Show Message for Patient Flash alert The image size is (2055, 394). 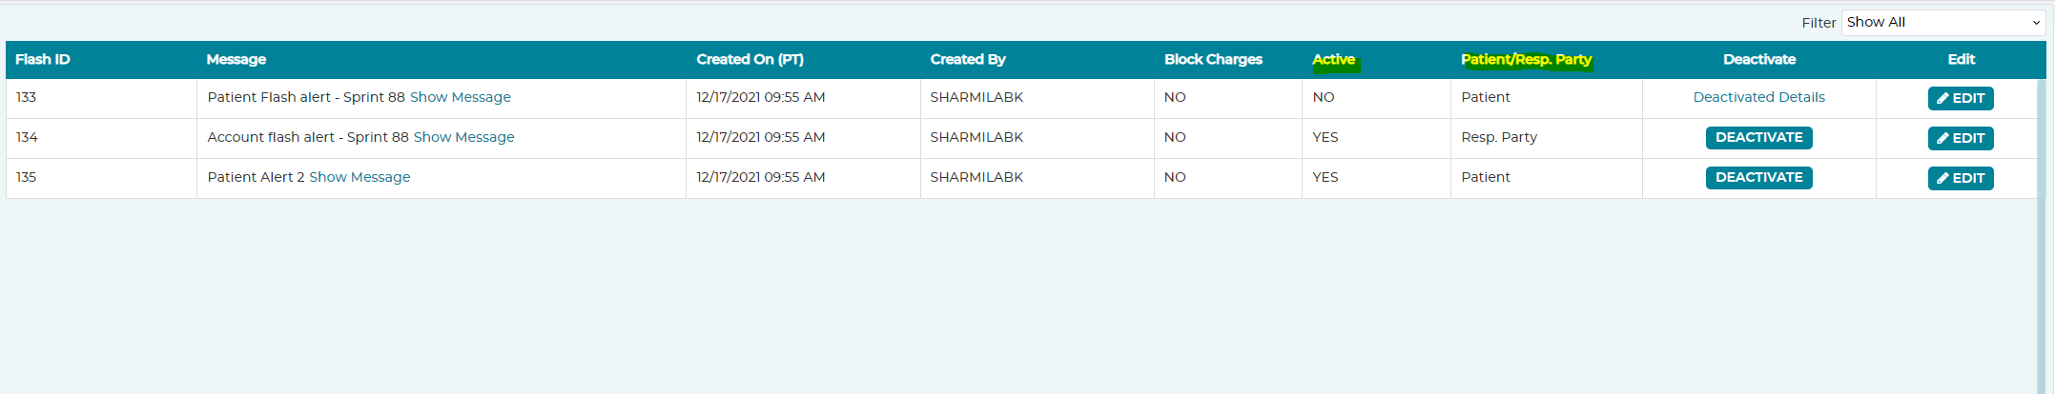point(460,97)
